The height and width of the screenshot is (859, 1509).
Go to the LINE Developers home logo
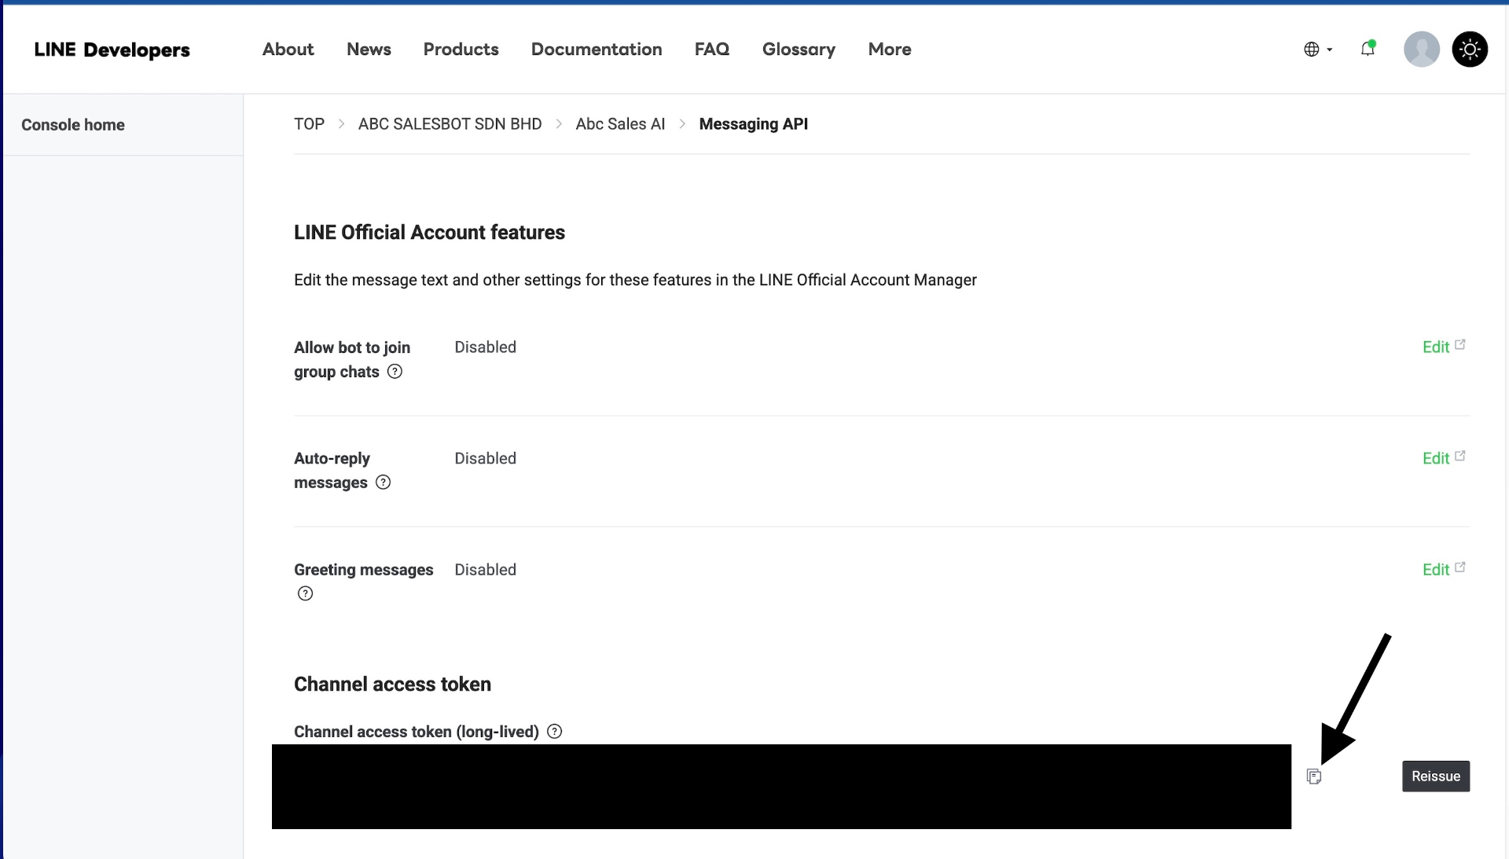coord(112,50)
